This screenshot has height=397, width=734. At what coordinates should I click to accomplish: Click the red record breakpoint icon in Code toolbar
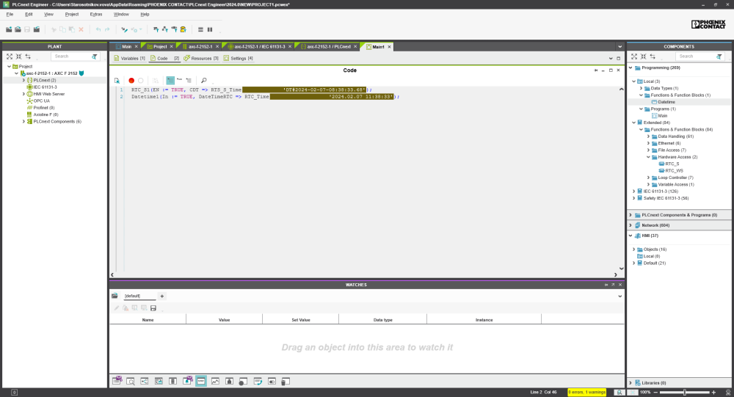click(131, 80)
